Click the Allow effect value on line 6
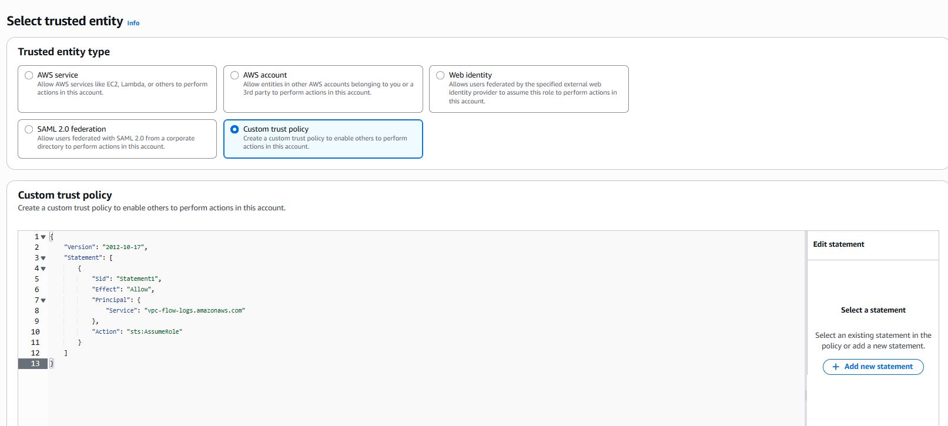The width and height of the screenshot is (948, 426). point(139,290)
